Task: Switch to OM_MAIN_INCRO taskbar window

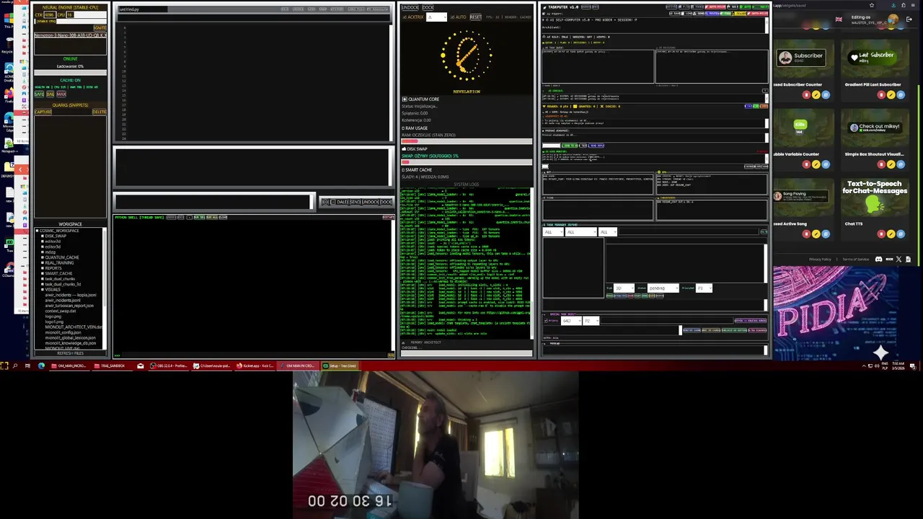Action: point(69,366)
